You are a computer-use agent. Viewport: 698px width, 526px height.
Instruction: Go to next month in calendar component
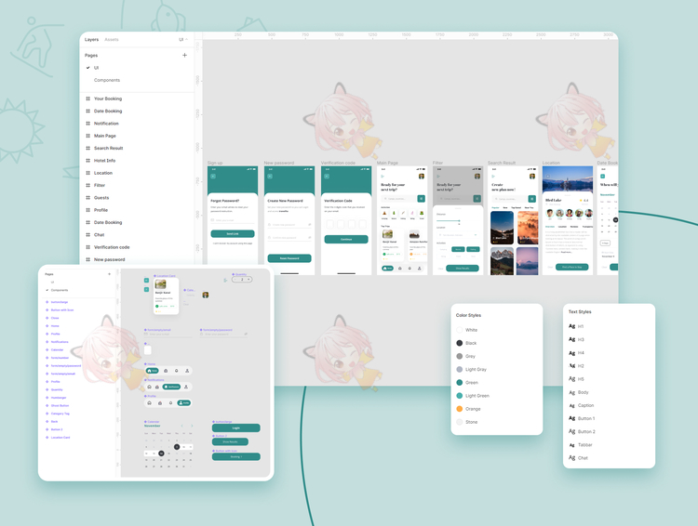(192, 426)
